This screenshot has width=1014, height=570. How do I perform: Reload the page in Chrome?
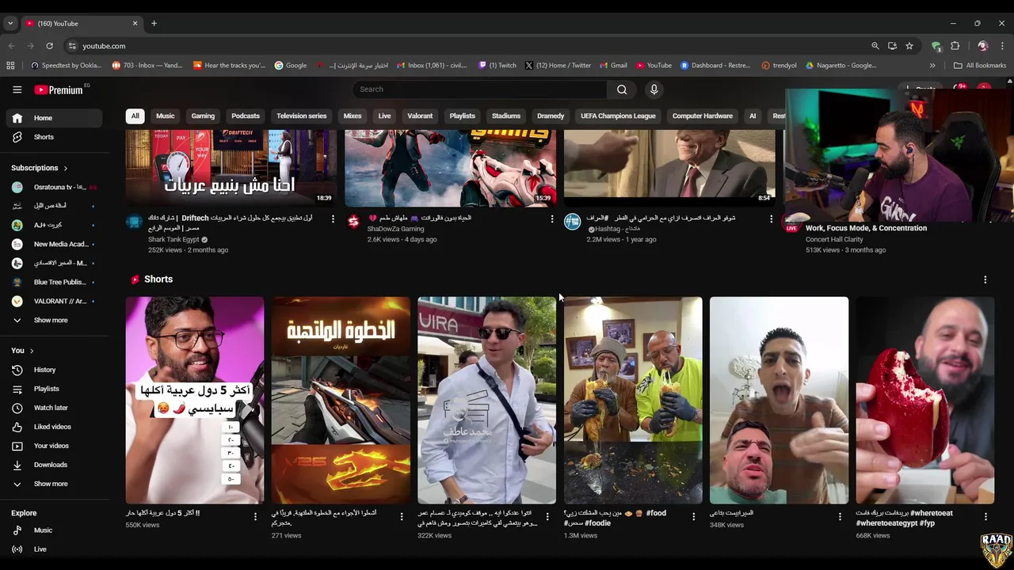[49, 46]
